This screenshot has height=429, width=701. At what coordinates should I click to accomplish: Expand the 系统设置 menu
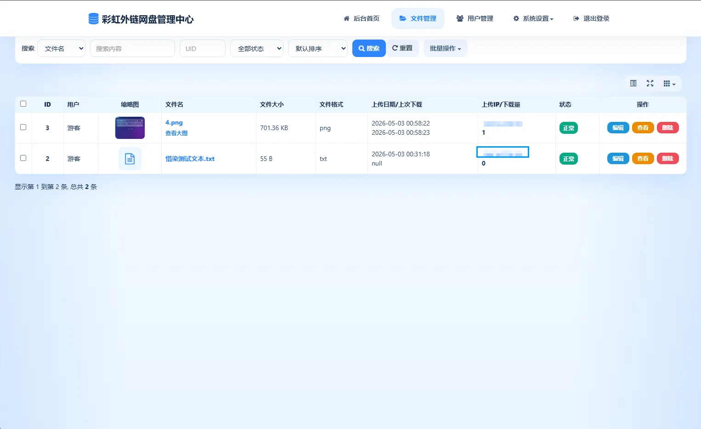click(x=533, y=18)
